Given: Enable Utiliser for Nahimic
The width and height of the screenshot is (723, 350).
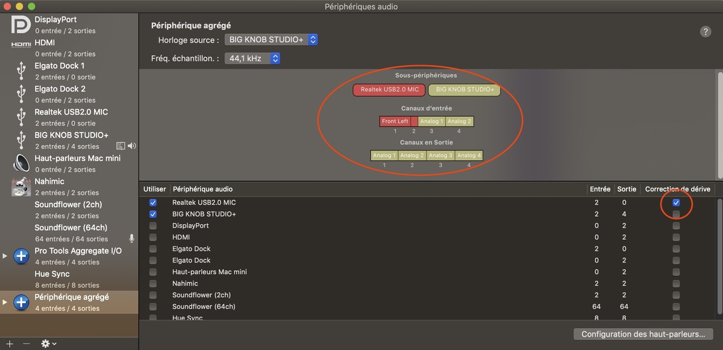Looking at the screenshot, I should click(153, 284).
